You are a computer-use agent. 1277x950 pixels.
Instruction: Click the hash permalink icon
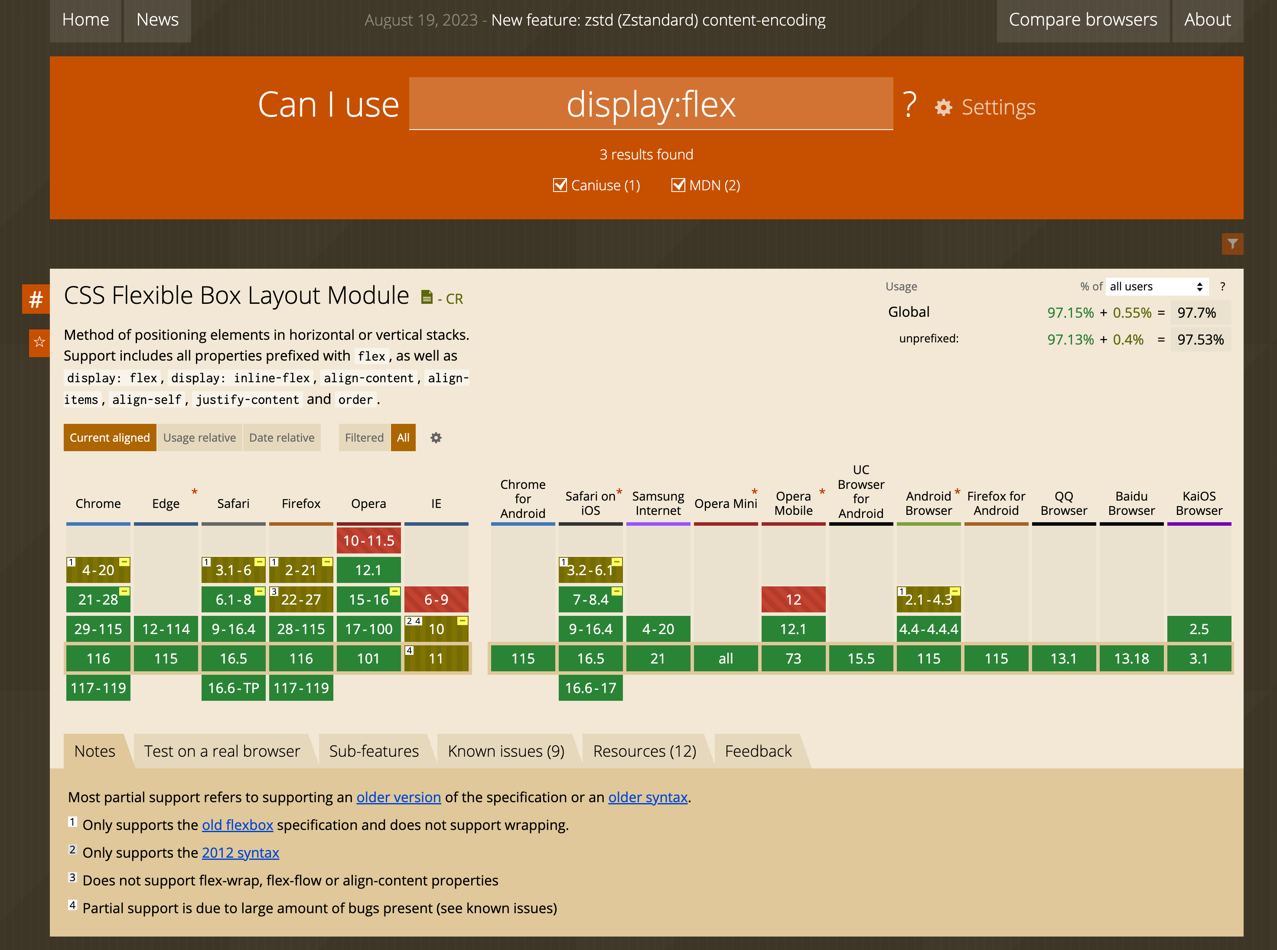pyautogui.click(x=36, y=299)
